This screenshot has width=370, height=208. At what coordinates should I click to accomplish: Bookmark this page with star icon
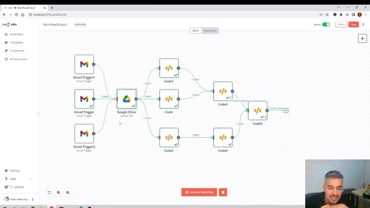click(x=327, y=14)
